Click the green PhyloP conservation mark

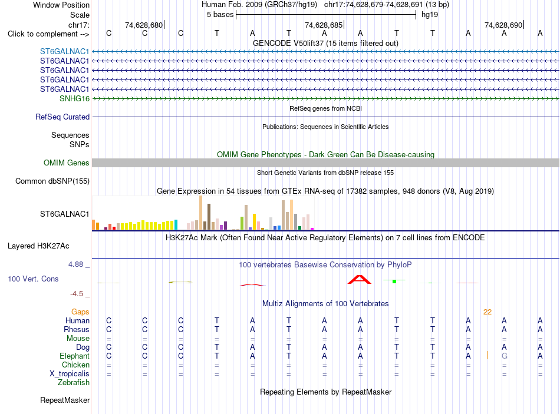click(394, 281)
